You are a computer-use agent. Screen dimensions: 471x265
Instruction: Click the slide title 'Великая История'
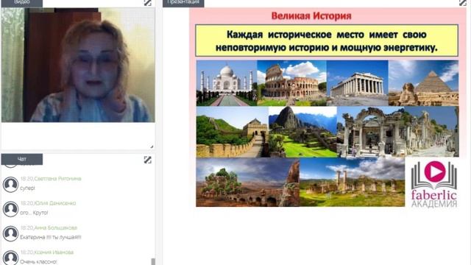click(311, 15)
